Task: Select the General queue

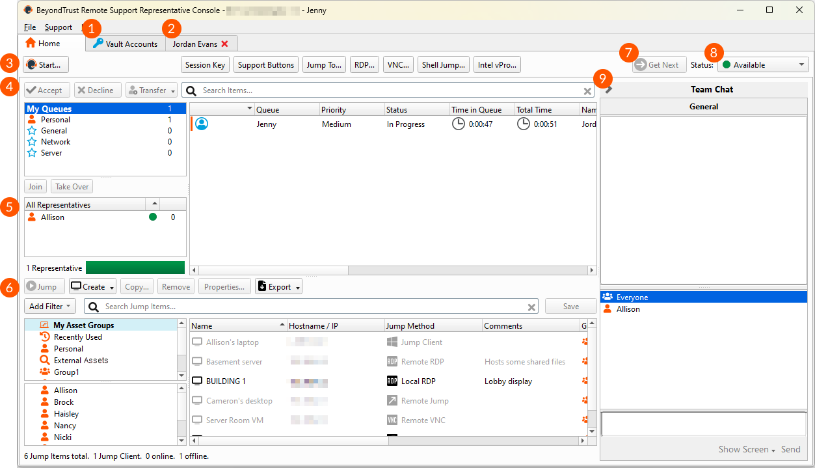Action: 105,131
